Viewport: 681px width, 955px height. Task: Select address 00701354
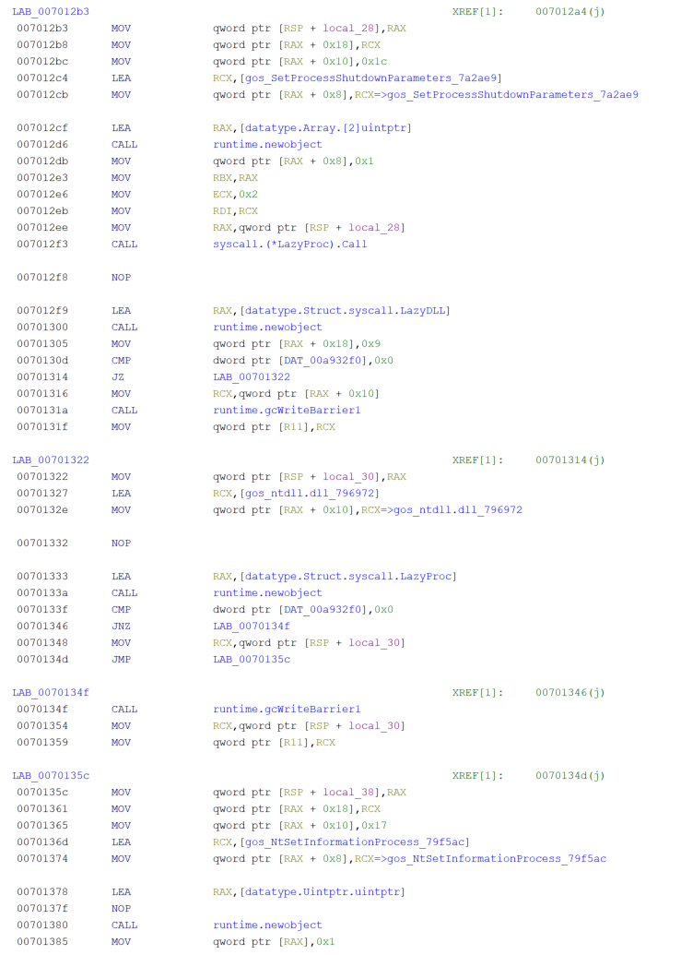point(42,726)
